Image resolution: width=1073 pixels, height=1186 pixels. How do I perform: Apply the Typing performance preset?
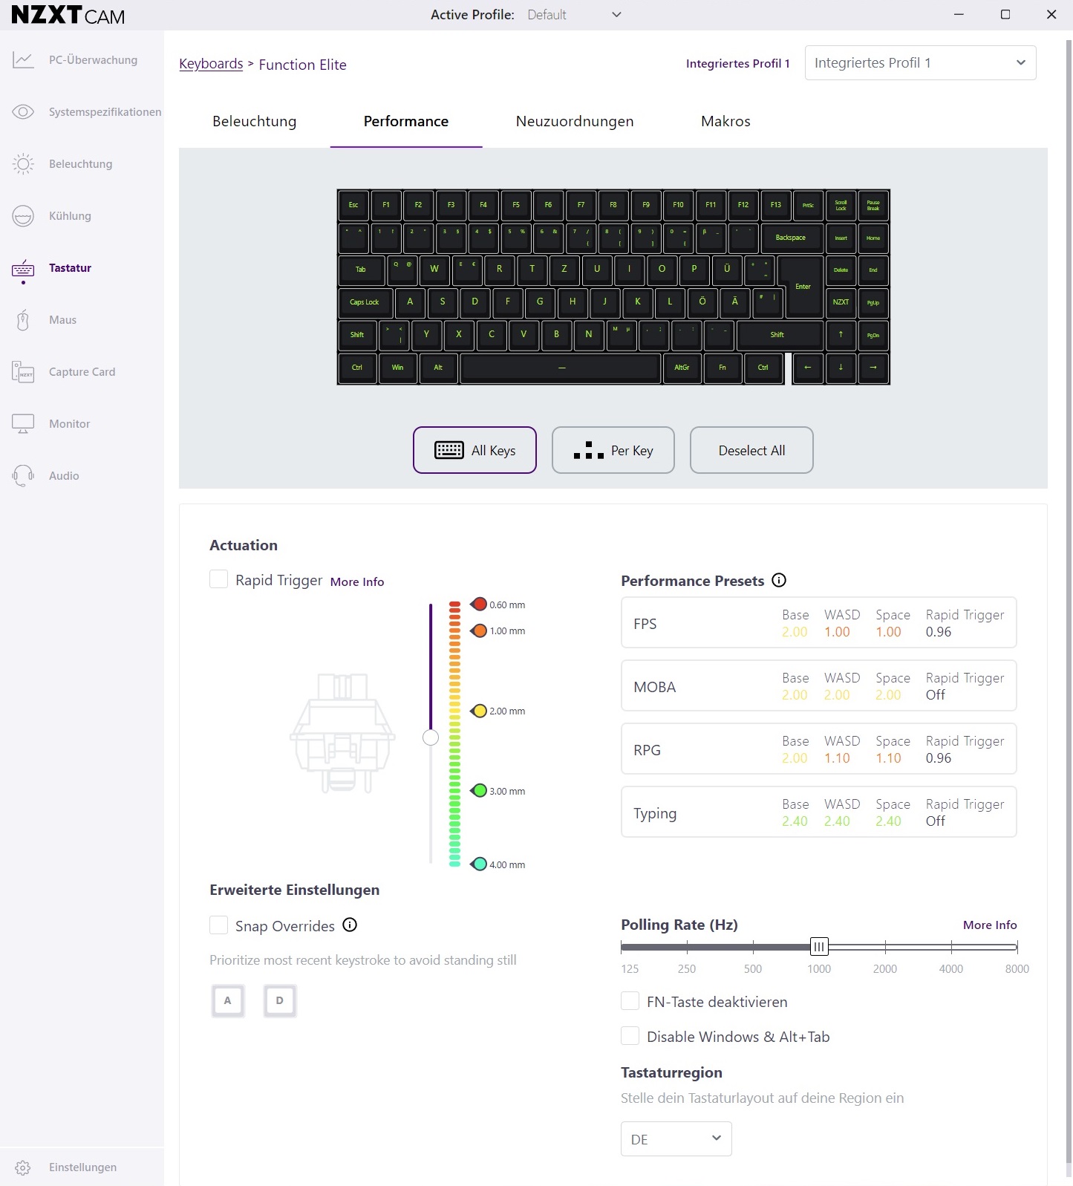[819, 812]
